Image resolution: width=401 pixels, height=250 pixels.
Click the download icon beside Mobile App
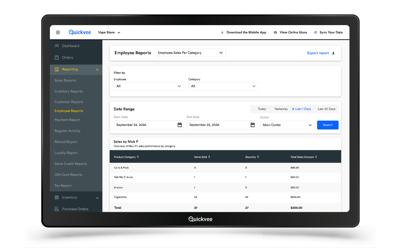tap(222, 32)
